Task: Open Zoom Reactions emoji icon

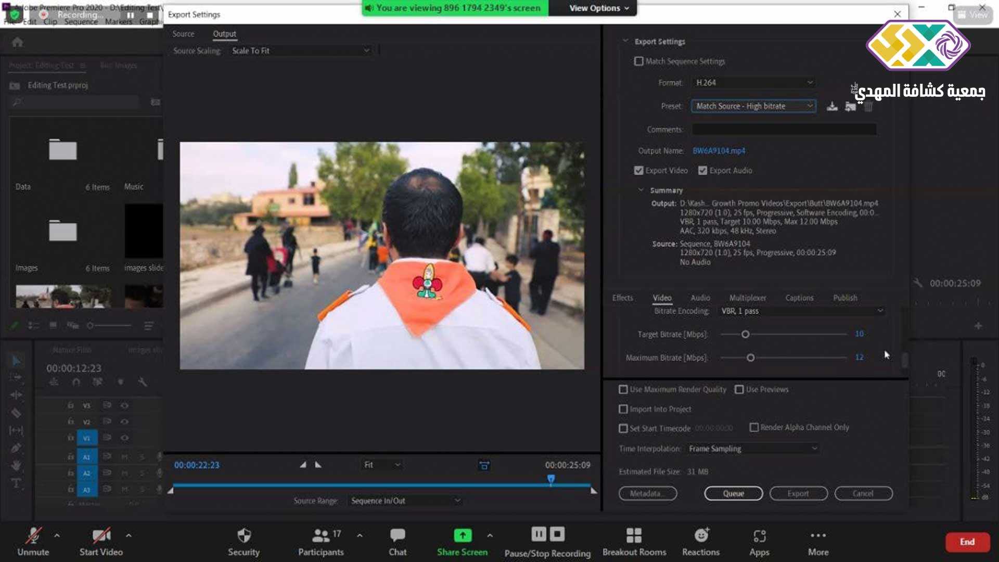Action: 701,535
